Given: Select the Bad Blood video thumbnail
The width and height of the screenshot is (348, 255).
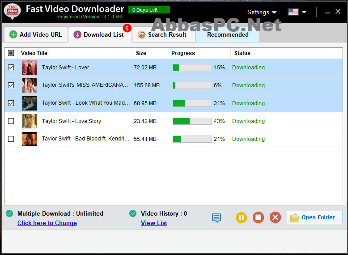Looking at the screenshot, I should [30, 139].
